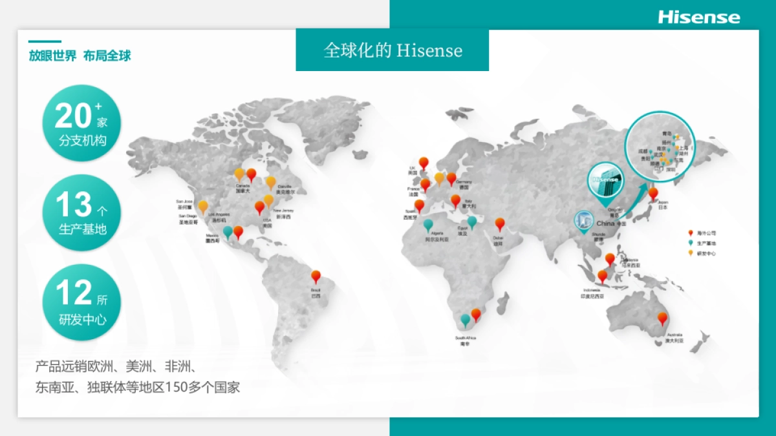The height and width of the screenshot is (436, 776).
Task: Click the 20+ 分支机构 circle
Action: (82, 123)
